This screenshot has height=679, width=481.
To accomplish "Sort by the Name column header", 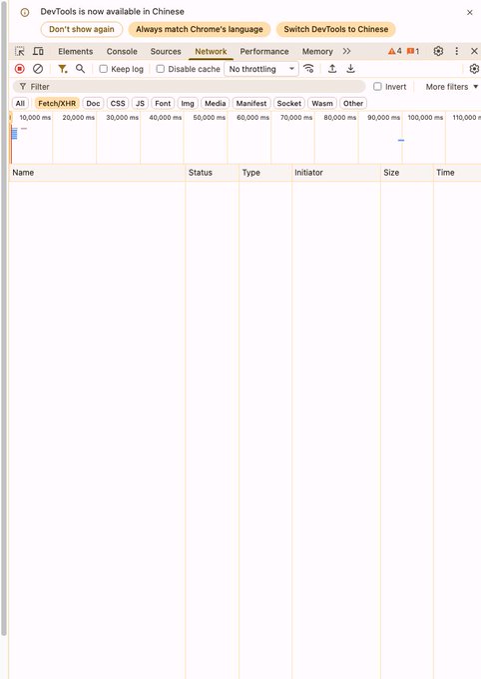I will (x=97, y=173).
